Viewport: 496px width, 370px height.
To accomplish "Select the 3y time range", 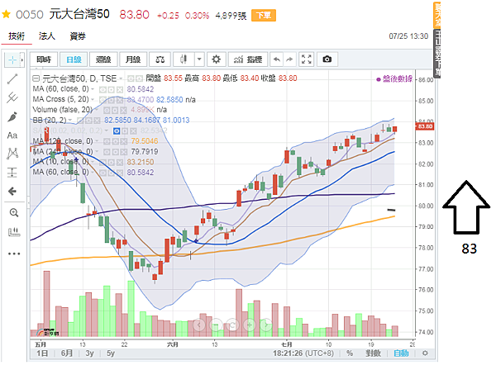I will (89, 353).
